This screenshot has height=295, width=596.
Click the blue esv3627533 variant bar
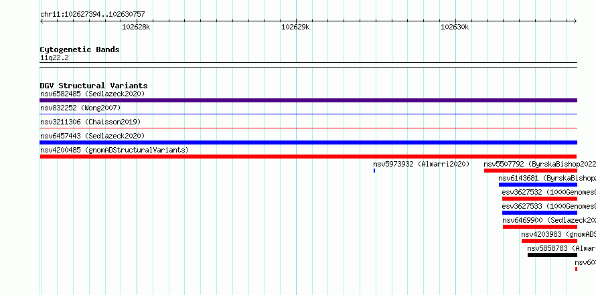pos(540,213)
